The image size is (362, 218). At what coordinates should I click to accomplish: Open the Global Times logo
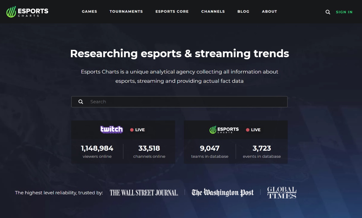(282, 193)
